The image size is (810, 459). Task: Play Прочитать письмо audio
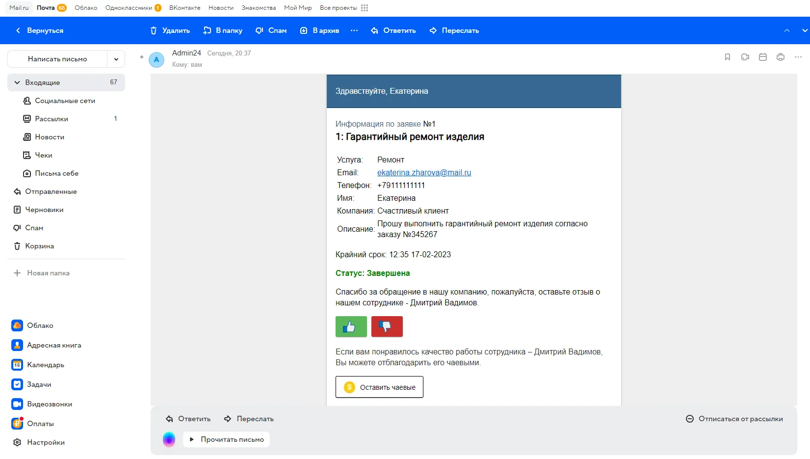tap(226, 439)
